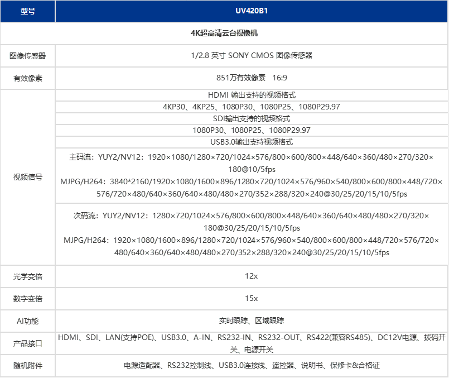
Task: Select the 有效像素 label cell
Action: 28,78
